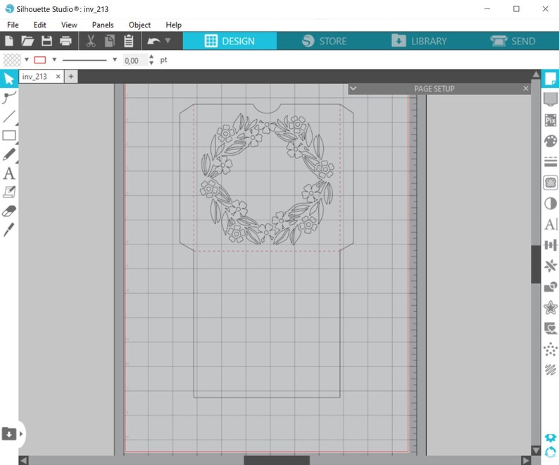Print the design
Viewport: 559px width, 465px height.
click(65, 41)
